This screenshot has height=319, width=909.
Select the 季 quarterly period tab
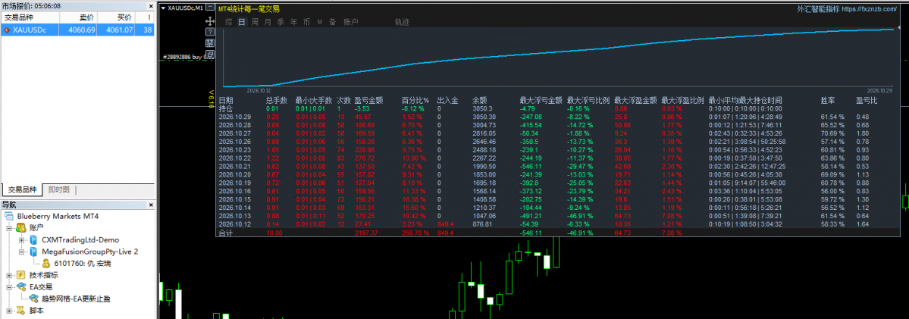[280, 22]
